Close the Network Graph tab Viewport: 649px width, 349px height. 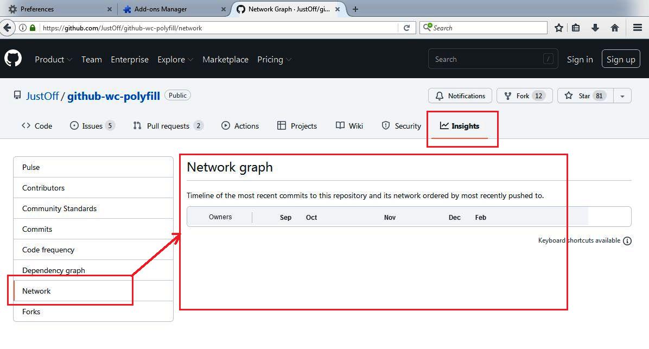point(338,9)
